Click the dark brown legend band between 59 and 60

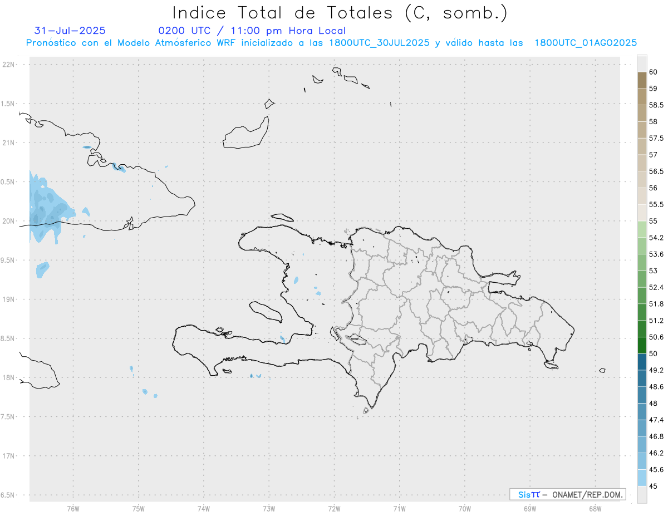(x=642, y=80)
